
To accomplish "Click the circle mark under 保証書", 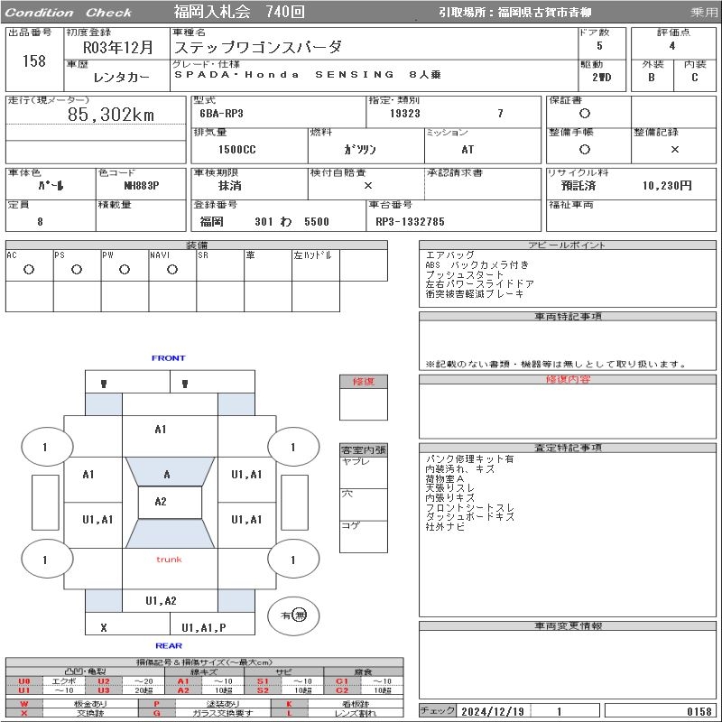I will coord(584,114).
